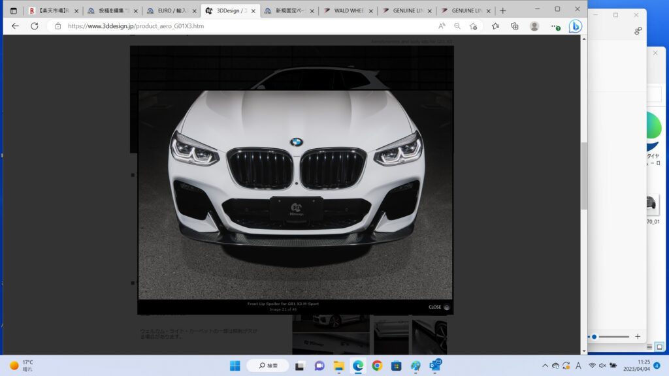Open the Windows Start menu
This screenshot has width=669, height=376.
235,366
